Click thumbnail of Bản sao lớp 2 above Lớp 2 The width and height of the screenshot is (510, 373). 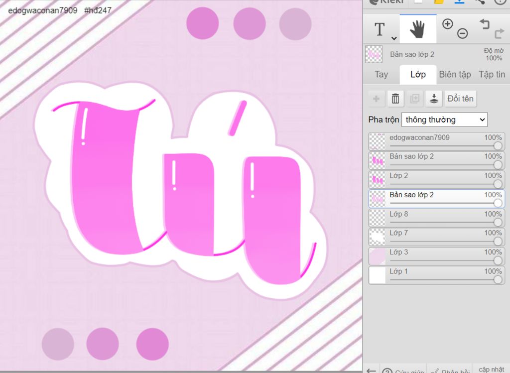[378, 160]
